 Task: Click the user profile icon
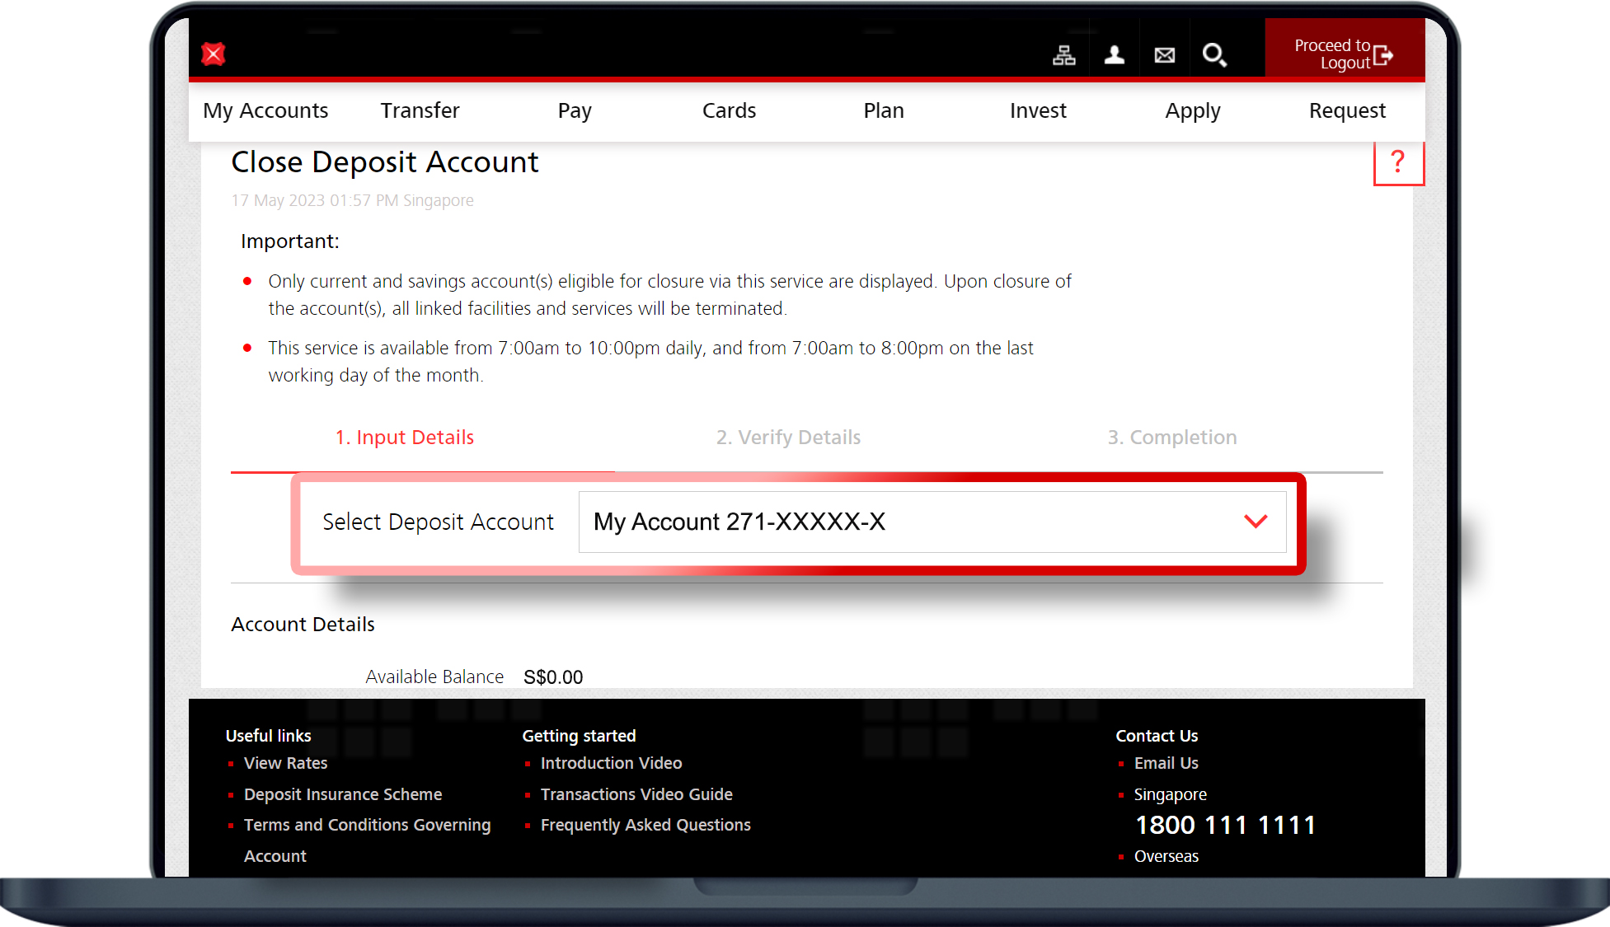[1115, 55]
